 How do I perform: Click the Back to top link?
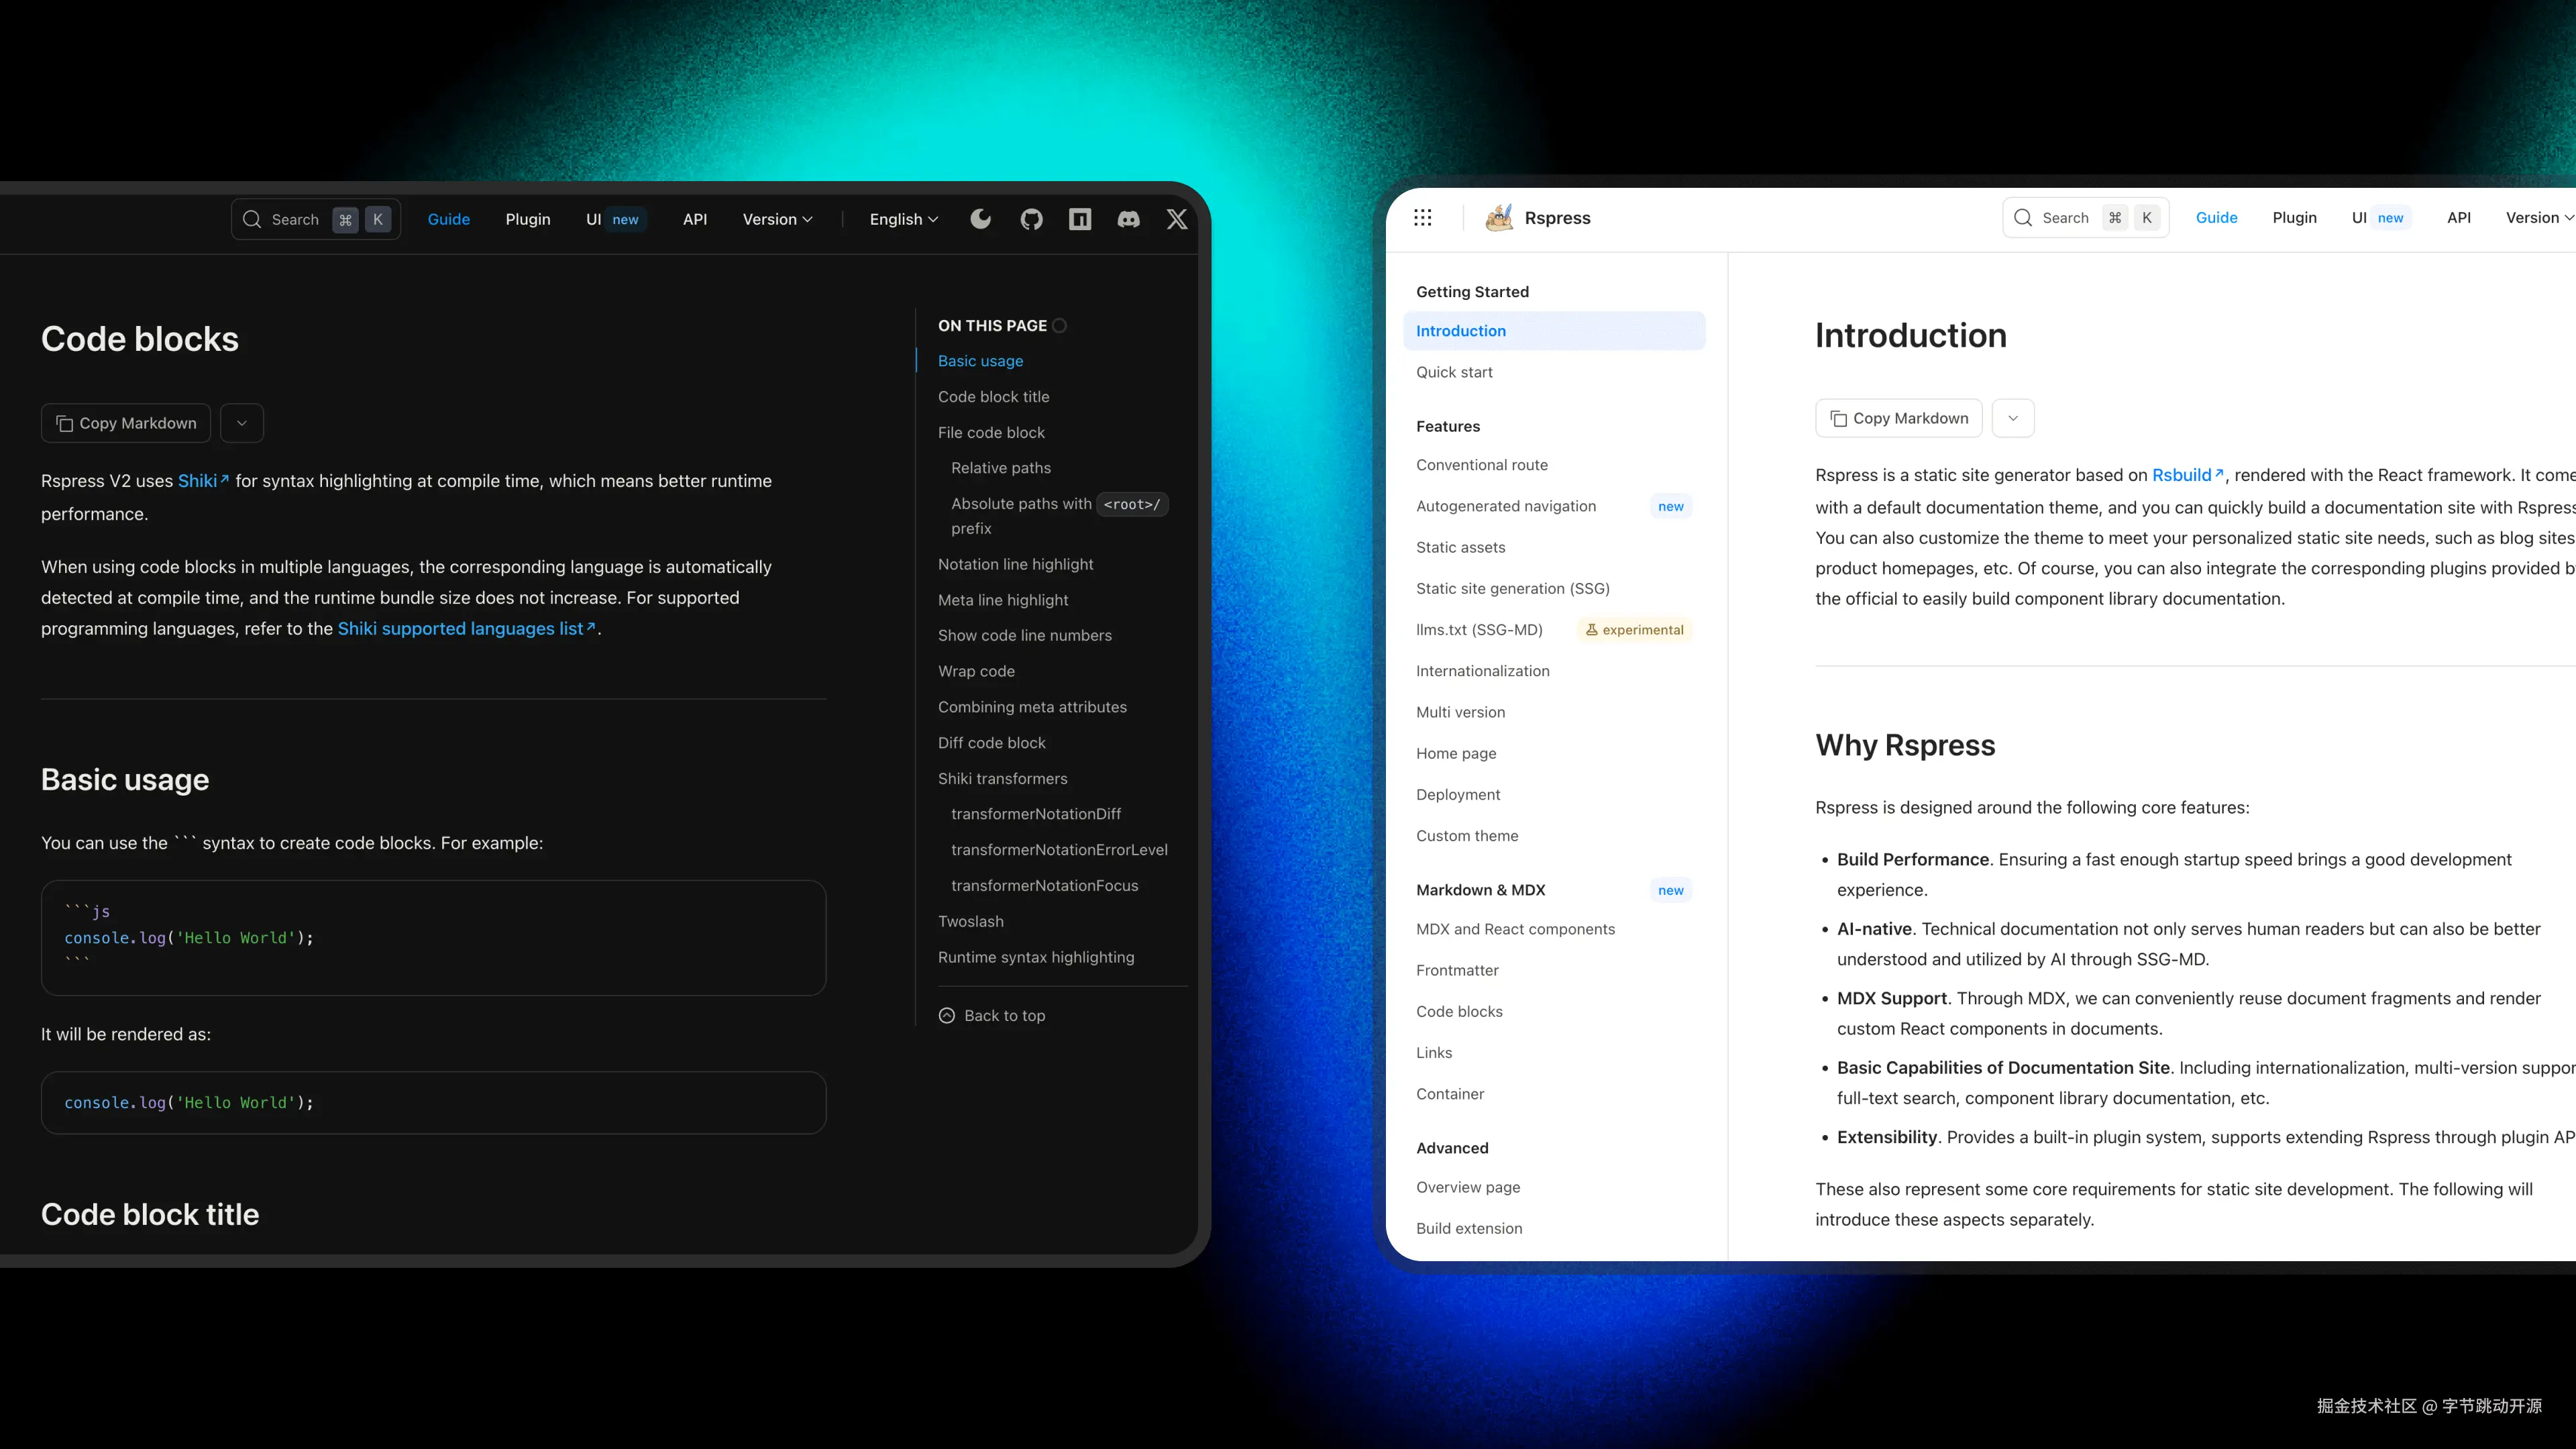(992, 1016)
